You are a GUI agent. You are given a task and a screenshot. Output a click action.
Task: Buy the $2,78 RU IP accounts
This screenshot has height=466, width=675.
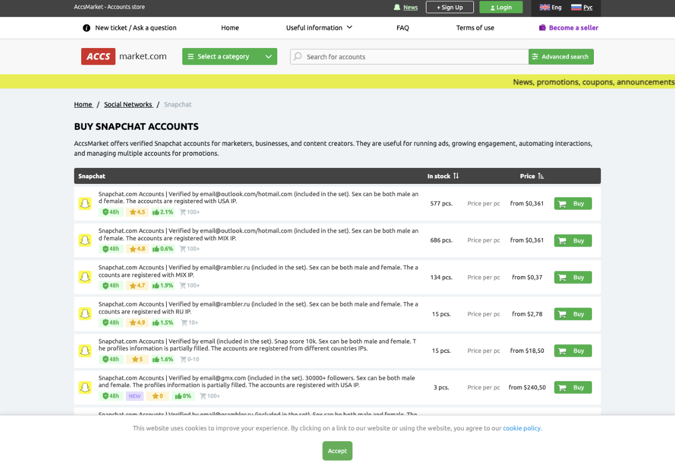[573, 314]
